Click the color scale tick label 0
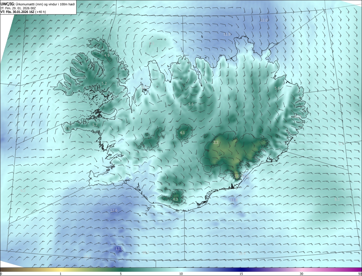Viewport: 362px width, 276px height. [1, 274]
